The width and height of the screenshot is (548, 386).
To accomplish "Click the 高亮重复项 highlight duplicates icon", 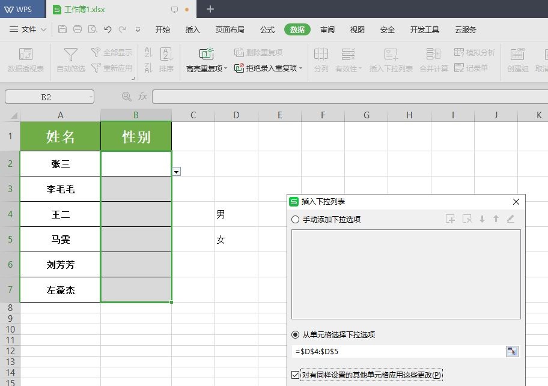I will 206,54.
